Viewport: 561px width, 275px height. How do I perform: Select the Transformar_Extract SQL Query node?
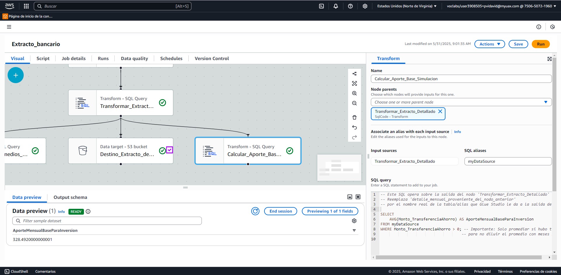[121, 103]
